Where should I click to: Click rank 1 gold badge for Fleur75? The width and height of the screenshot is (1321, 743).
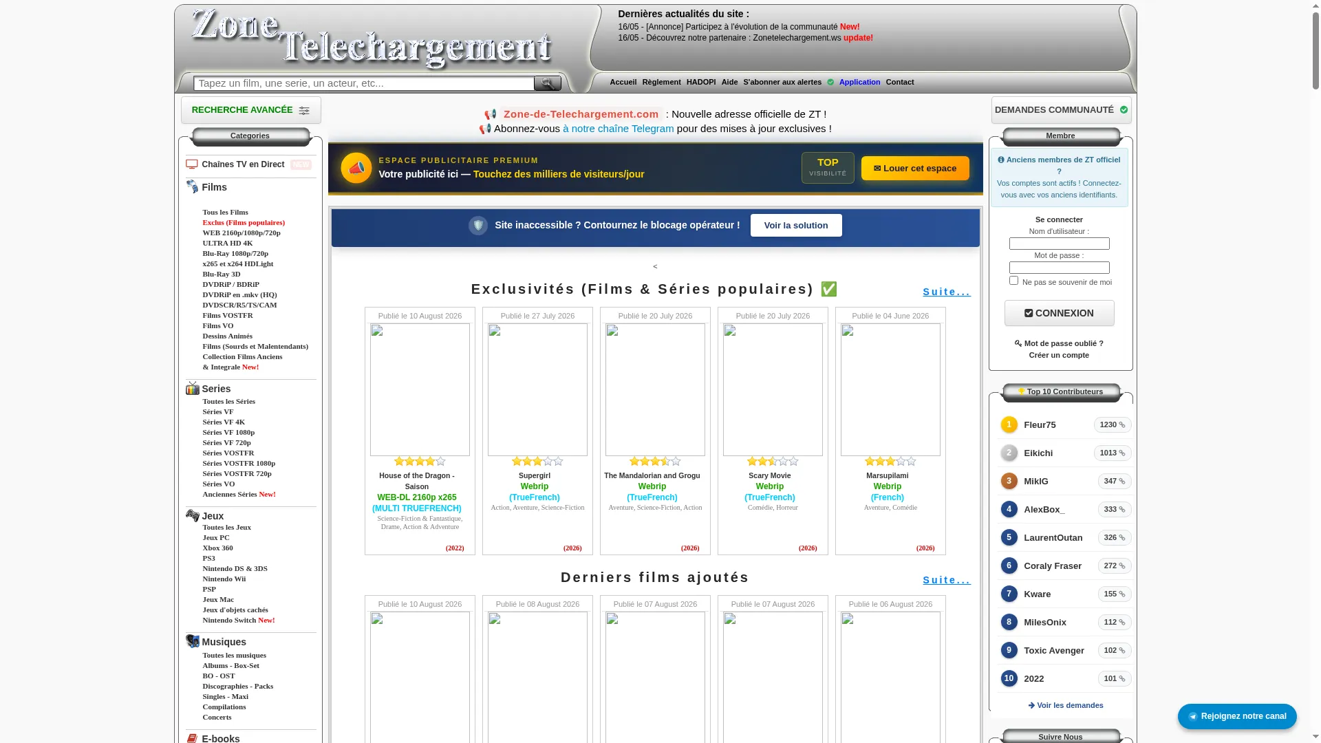point(1009,425)
